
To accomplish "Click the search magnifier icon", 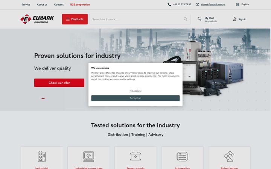I will (x=186, y=19).
